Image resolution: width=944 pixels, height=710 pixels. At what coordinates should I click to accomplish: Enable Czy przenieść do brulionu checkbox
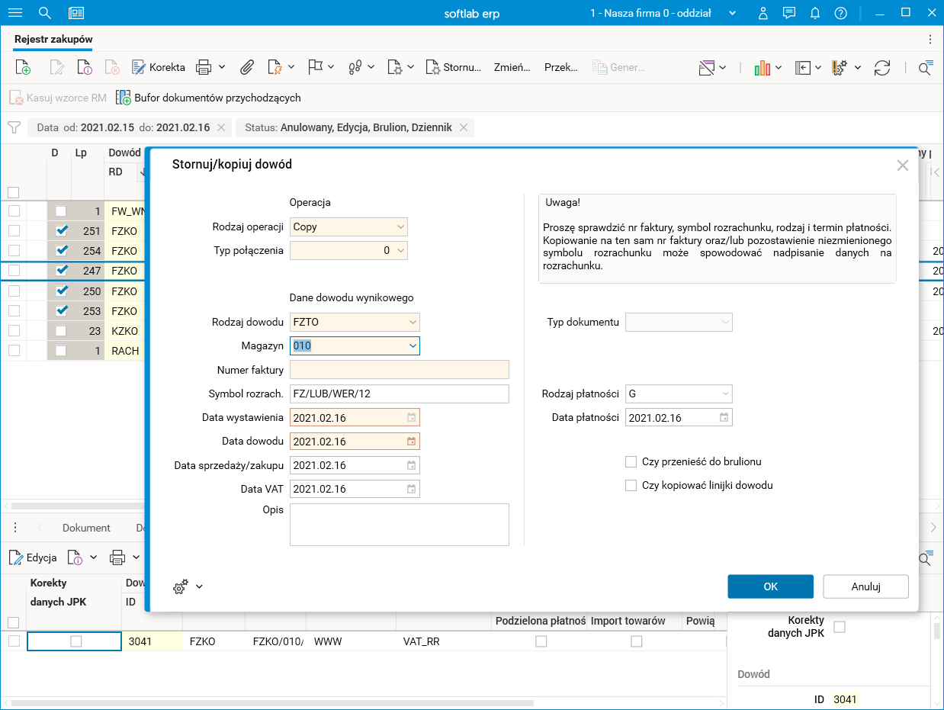[x=631, y=461]
